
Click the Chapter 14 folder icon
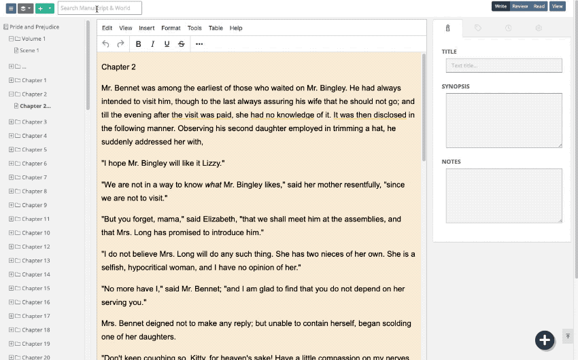click(x=18, y=274)
